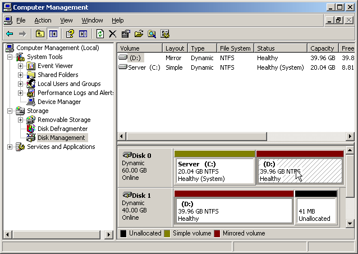Click the Delete X toolbar icon
This screenshot has height=254, width=358.
tap(113, 34)
